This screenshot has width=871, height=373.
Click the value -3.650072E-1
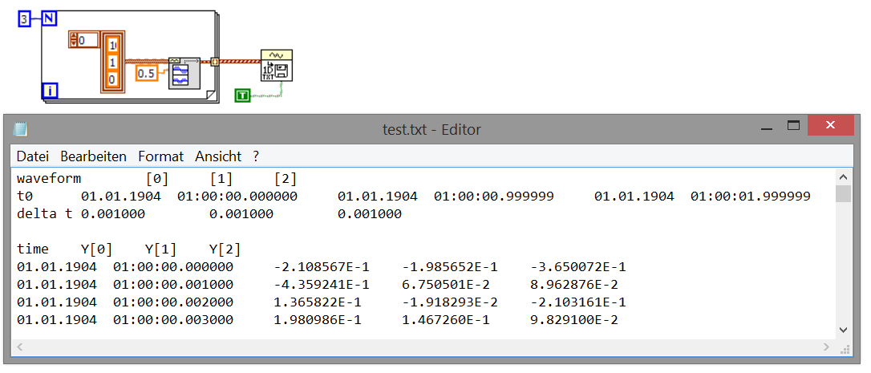578,267
